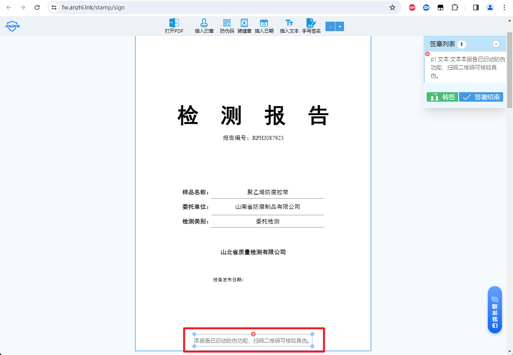Click the 转签 transfer signing button
Viewport: 513px width, 355px height.
pyautogui.click(x=442, y=97)
